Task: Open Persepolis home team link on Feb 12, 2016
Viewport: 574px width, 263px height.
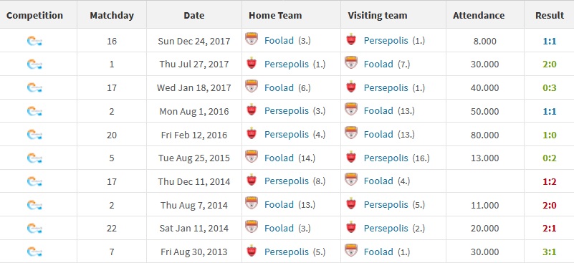Action: [x=287, y=135]
